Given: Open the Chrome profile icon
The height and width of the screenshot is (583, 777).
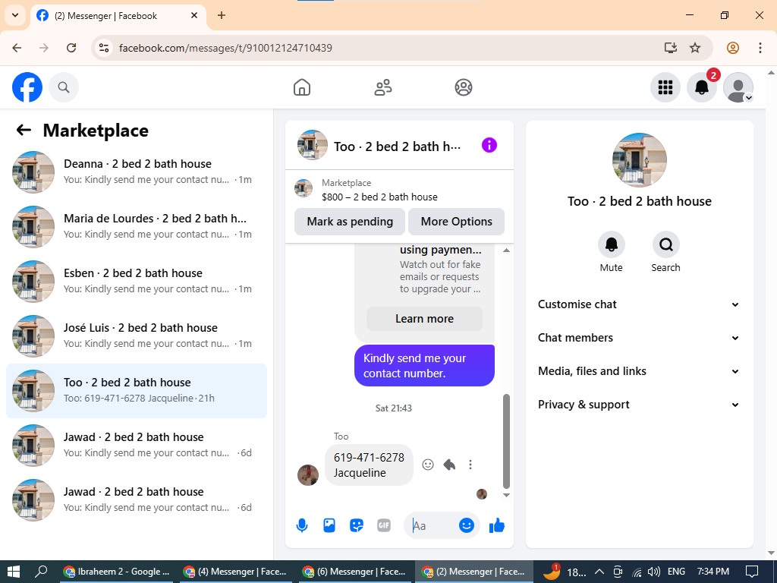Looking at the screenshot, I should point(733,48).
